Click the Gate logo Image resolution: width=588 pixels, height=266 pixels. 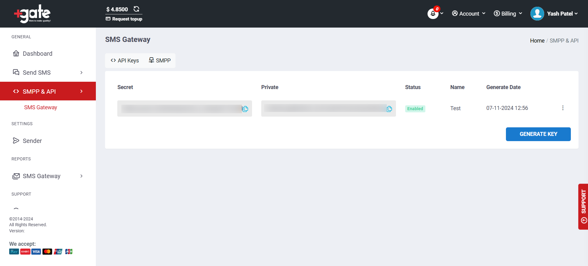[32, 14]
